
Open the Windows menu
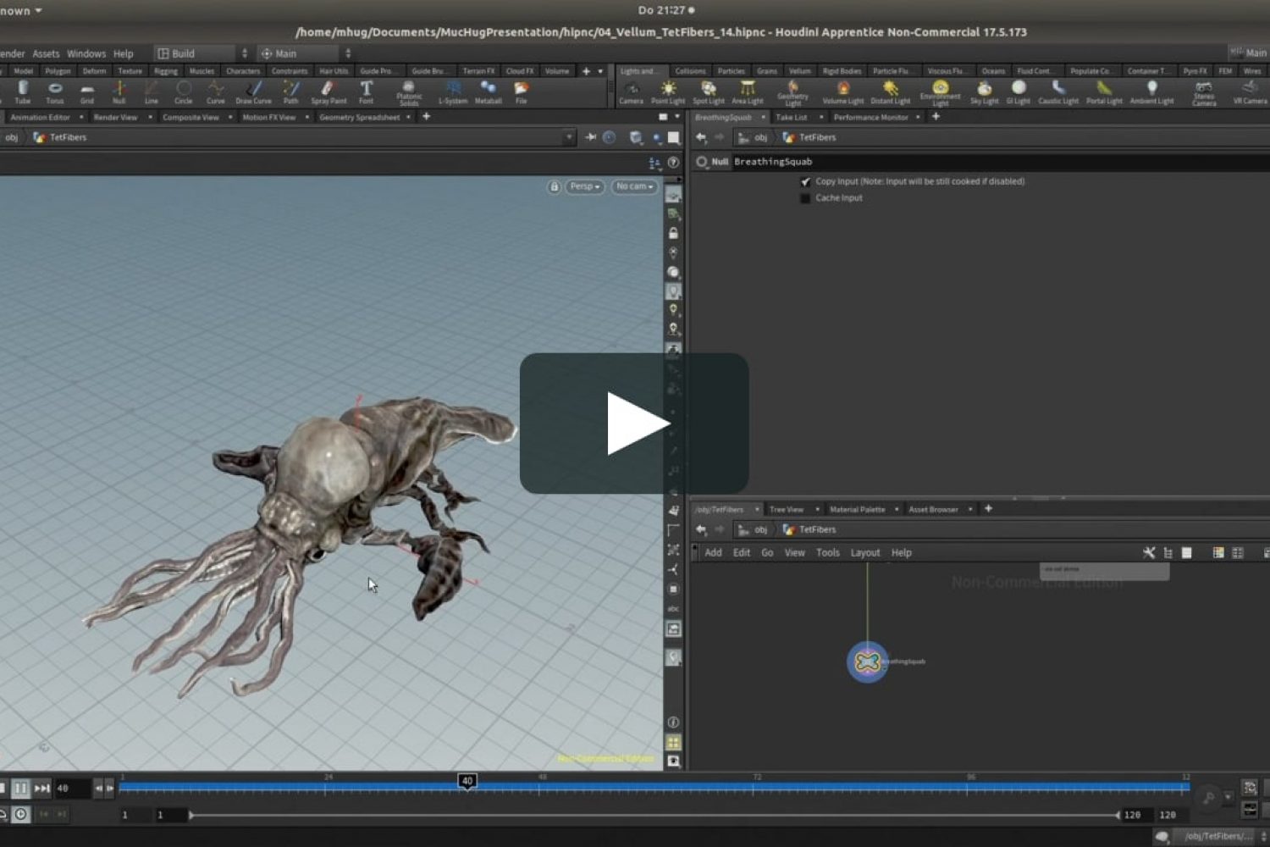point(86,53)
